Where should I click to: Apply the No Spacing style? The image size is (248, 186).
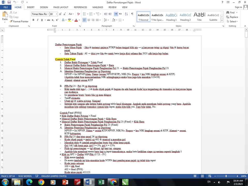point(157,17)
